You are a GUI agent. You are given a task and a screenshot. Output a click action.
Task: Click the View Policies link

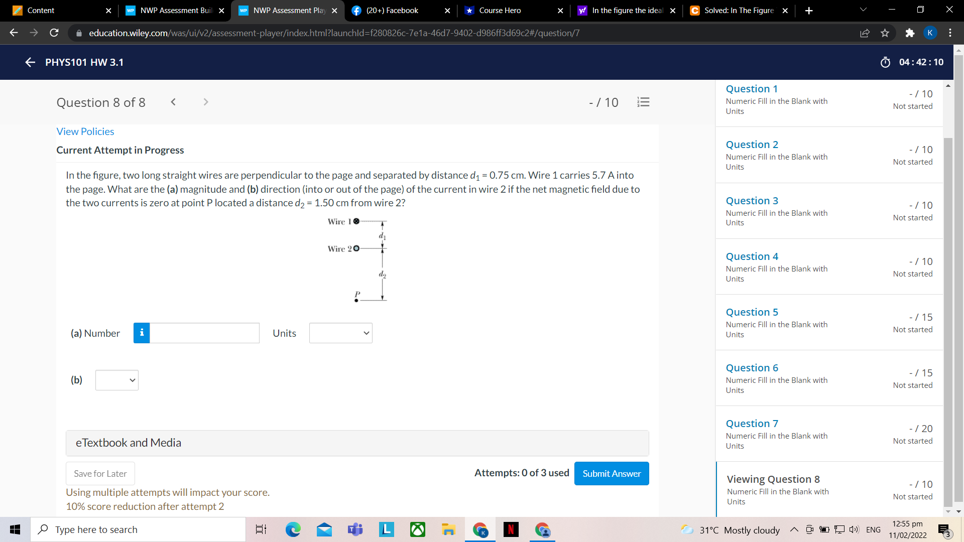click(85, 131)
